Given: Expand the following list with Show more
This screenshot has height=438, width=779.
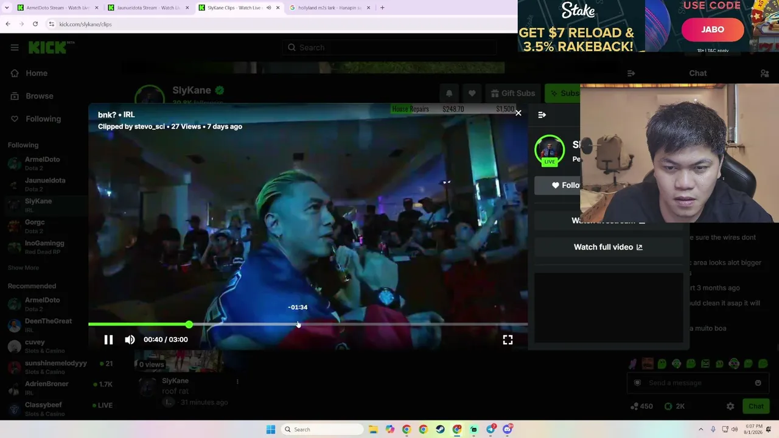Looking at the screenshot, I should [23, 268].
